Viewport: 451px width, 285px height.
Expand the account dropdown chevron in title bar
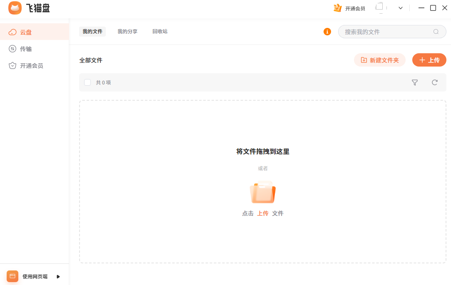point(401,8)
